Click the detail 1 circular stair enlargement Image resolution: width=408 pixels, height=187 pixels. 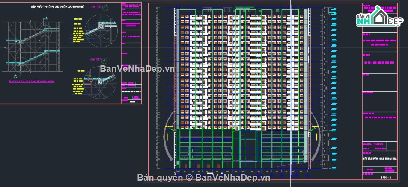pos(101,31)
